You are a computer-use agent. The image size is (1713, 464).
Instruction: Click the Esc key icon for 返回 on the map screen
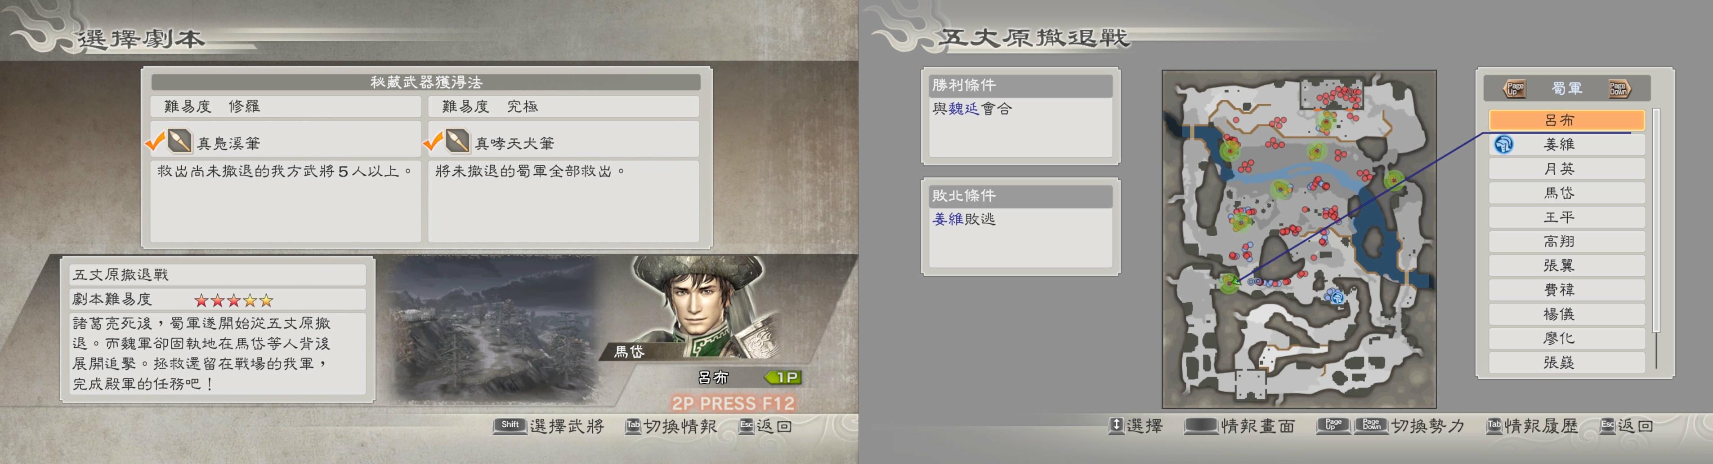1607,425
